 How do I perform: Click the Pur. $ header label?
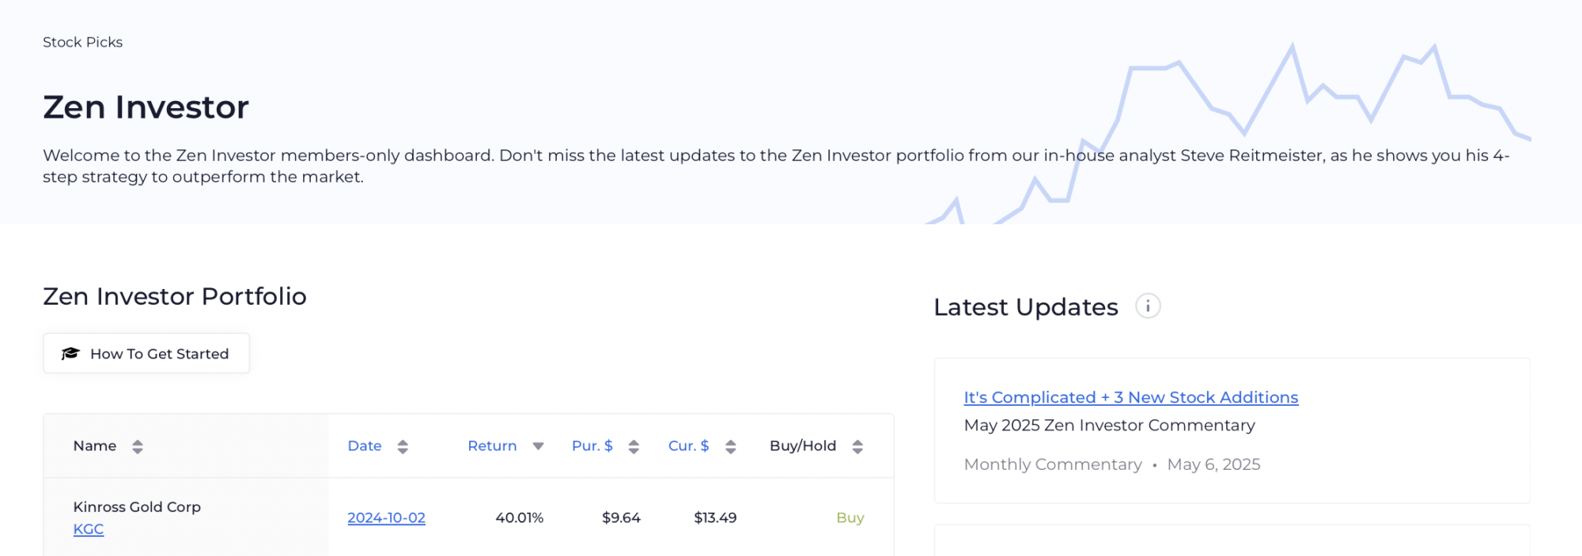point(592,445)
